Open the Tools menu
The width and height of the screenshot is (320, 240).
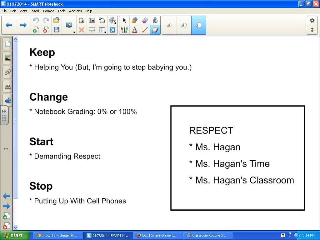pos(62,11)
